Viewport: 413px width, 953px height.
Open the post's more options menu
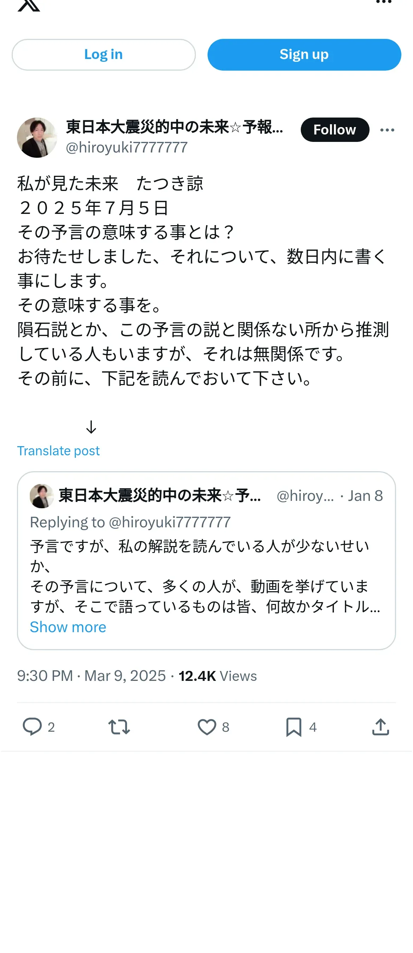tap(387, 130)
